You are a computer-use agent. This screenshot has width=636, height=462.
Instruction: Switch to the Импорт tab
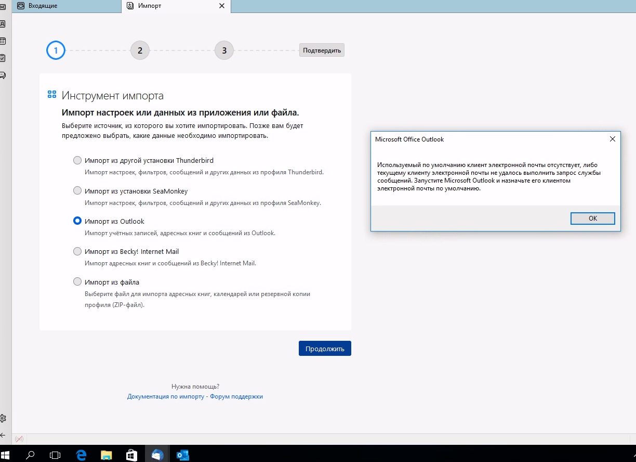pos(176,6)
